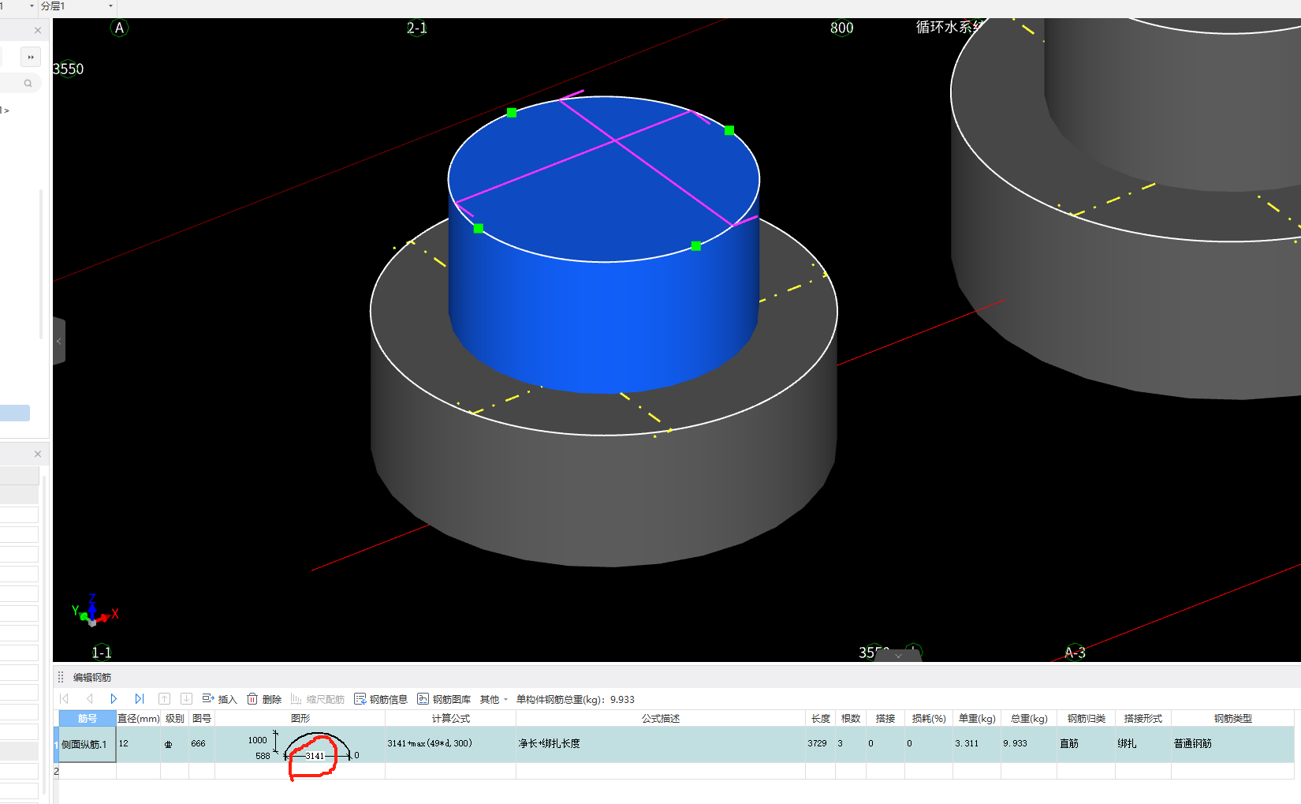This screenshot has width=1301, height=804.
Task: Jump to the first rebar record
Action: click(x=65, y=698)
